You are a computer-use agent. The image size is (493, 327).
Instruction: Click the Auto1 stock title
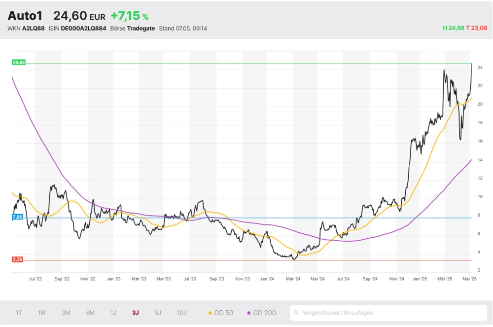[x=25, y=16]
